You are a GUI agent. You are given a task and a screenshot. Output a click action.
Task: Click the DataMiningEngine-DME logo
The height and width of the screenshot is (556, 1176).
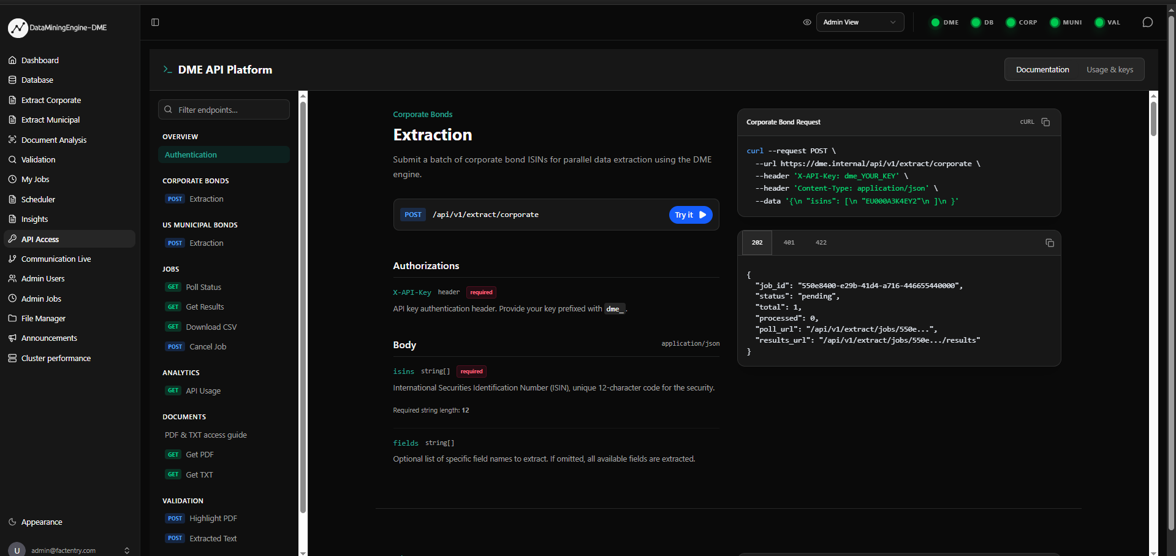click(x=58, y=28)
